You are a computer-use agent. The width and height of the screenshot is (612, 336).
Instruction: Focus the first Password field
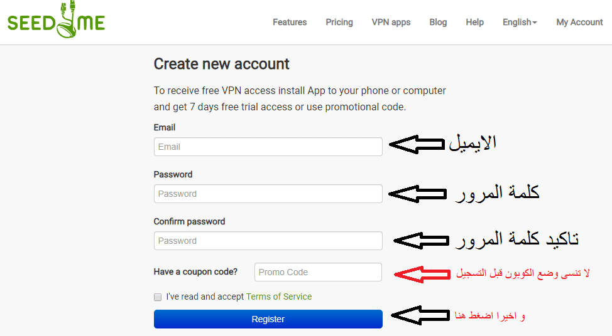(x=268, y=194)
